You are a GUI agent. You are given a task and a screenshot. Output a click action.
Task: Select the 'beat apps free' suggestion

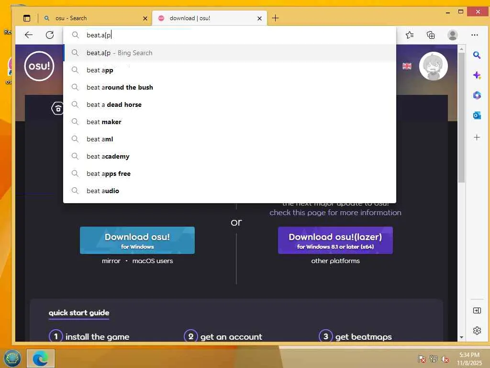pos(230,173)
